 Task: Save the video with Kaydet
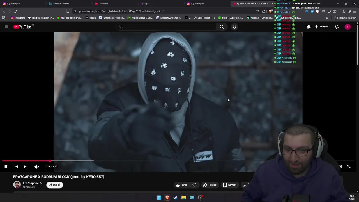230,185
